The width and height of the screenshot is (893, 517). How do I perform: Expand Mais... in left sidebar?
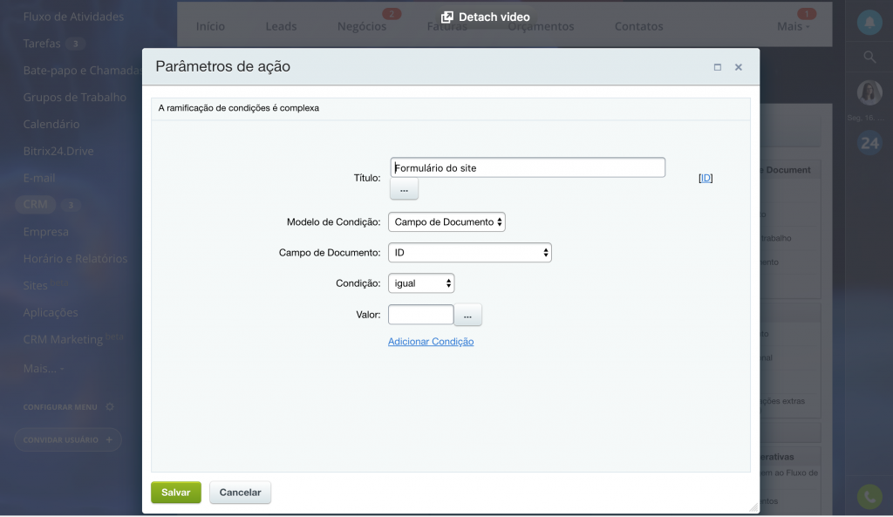tap(44, 369)
